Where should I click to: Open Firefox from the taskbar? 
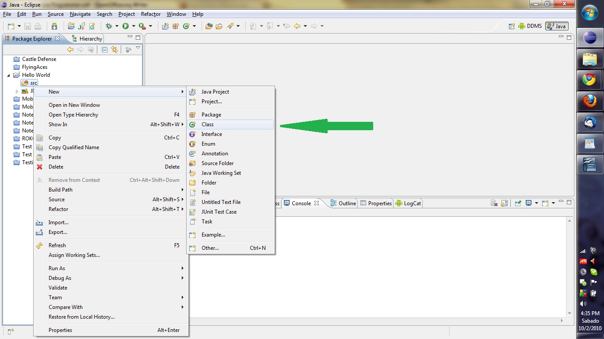coord(589,101)
